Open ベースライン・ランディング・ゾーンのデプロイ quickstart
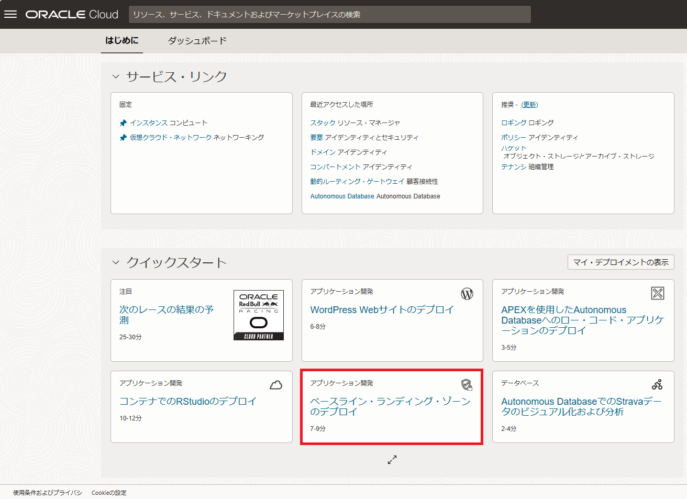This screenshot has height=499, width=687. [390, 407]
